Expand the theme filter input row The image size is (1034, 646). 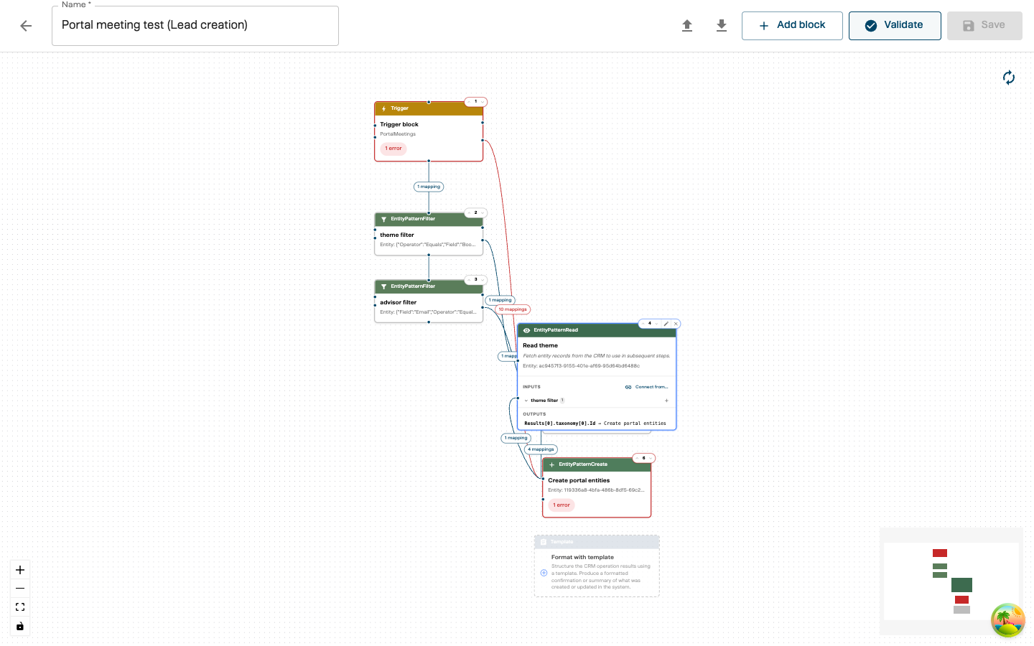pyautogui.click(x=526, y=401)
